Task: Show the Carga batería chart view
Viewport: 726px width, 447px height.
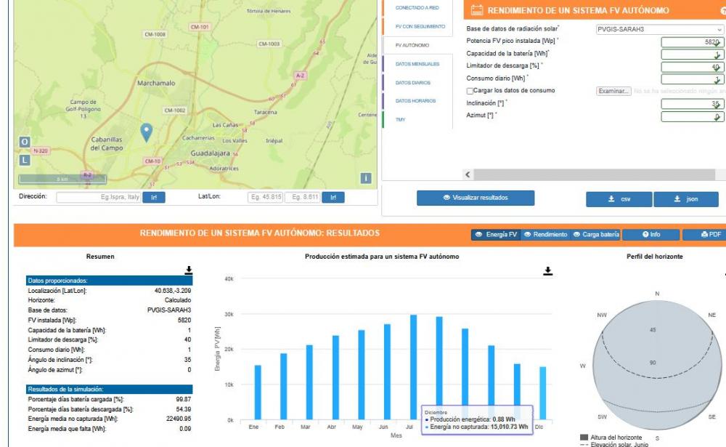Action: [x=596, y=235]
